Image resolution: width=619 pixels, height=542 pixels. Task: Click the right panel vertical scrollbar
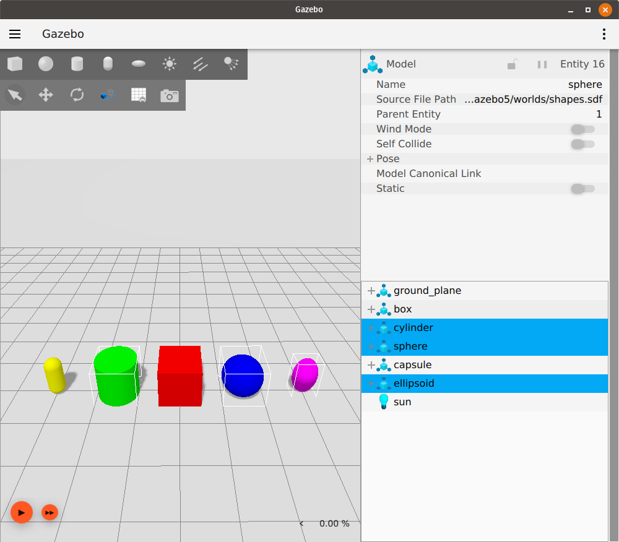coord(614,295)
